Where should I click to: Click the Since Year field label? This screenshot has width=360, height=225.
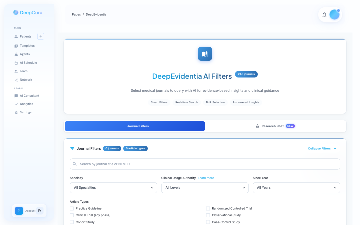tap(260, 178)
